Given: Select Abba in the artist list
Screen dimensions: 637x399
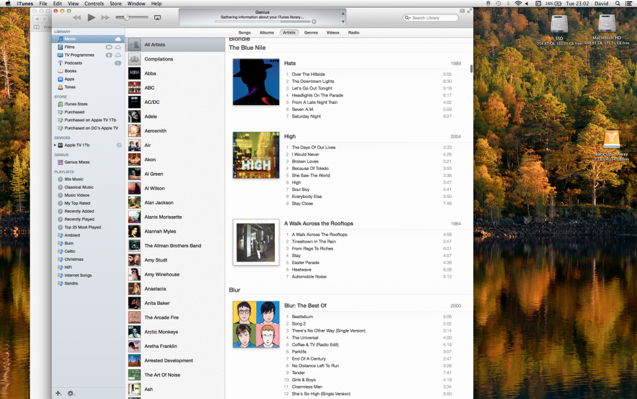Looking at the screenshot, I should (175, 73).
